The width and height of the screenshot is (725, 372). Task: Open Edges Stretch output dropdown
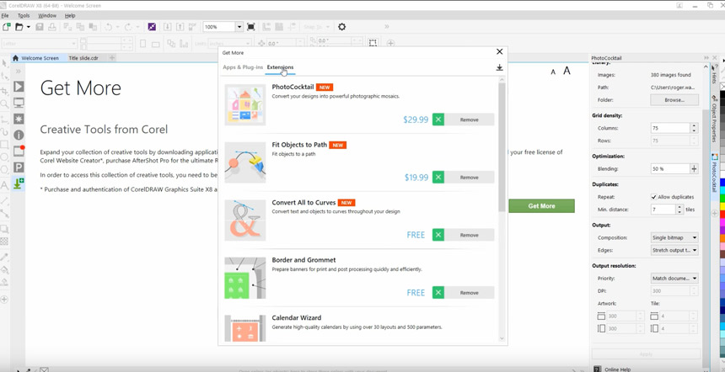674,250
